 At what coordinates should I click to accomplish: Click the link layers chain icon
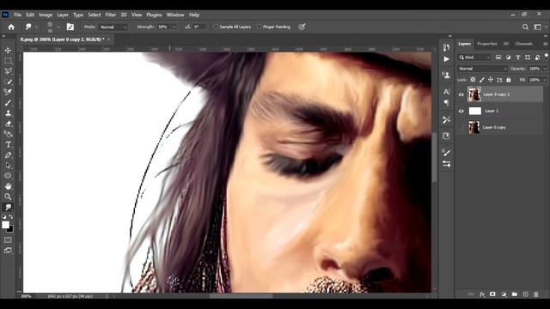tap(471, 294)
